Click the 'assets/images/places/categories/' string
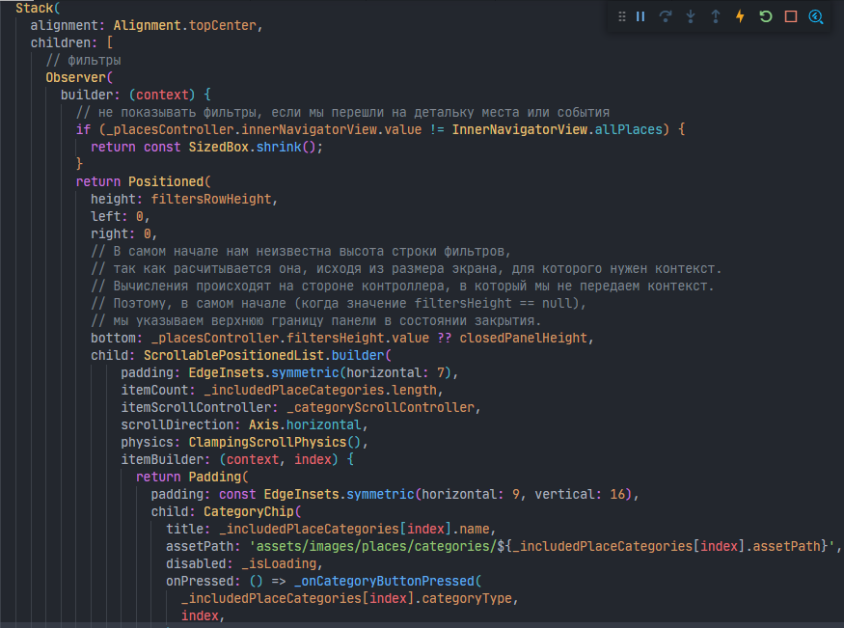 pyautogui.click(x=372, y=546)
